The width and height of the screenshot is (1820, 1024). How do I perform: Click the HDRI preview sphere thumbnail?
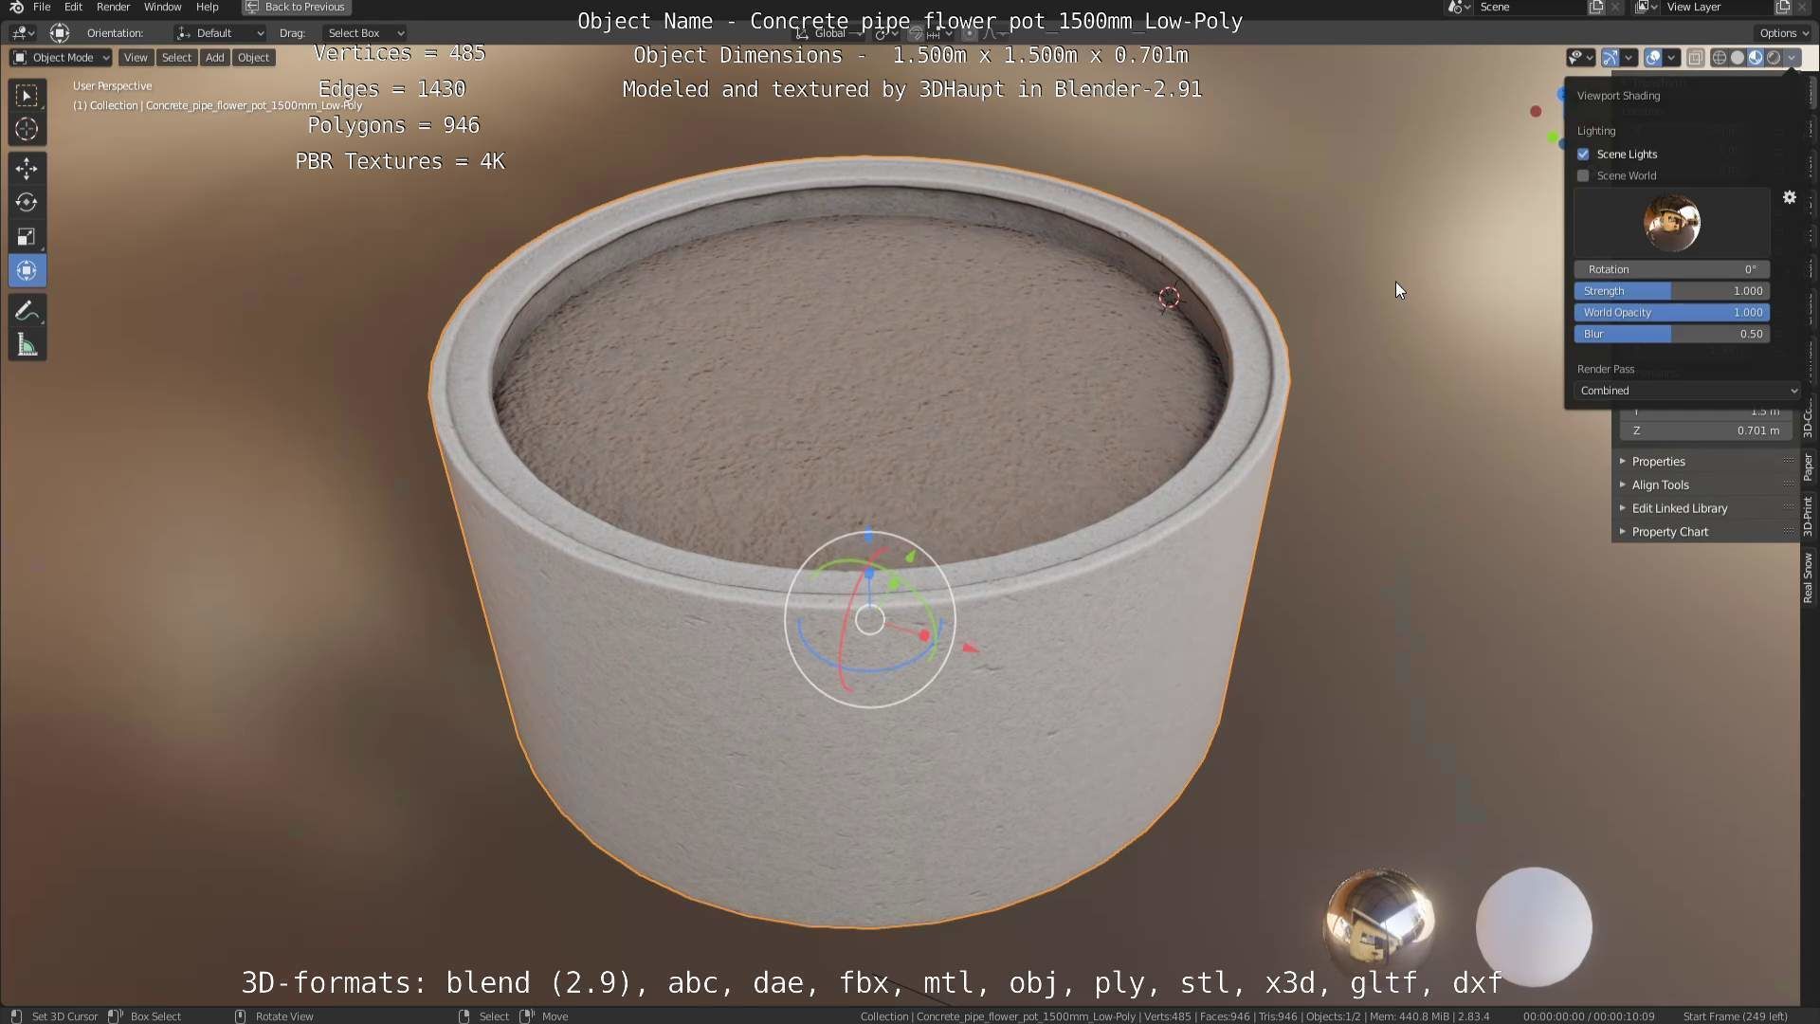[1671, 223]
